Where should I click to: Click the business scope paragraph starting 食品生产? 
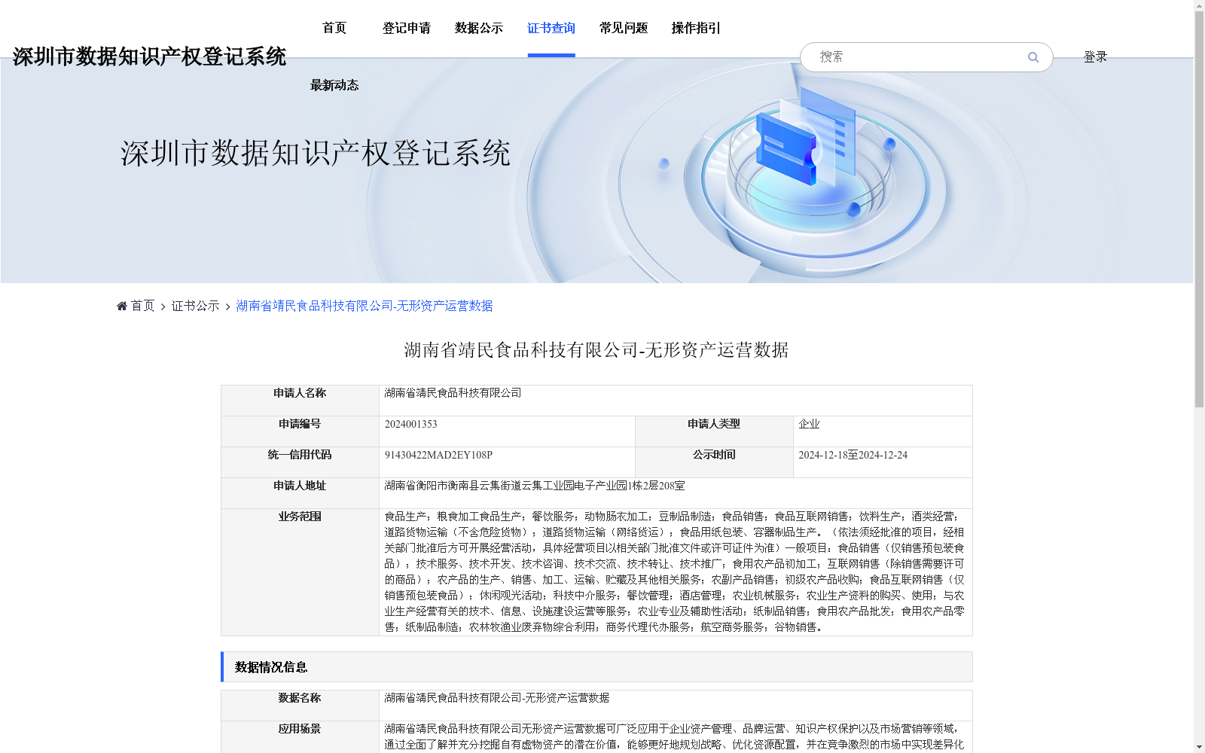(x=675, y=572)
